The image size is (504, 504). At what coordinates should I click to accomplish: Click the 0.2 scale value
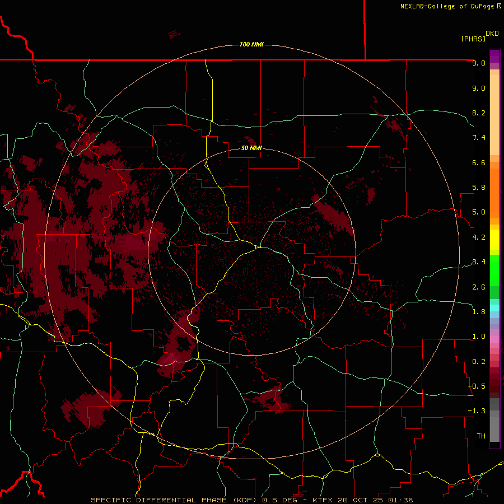(479, 362)
